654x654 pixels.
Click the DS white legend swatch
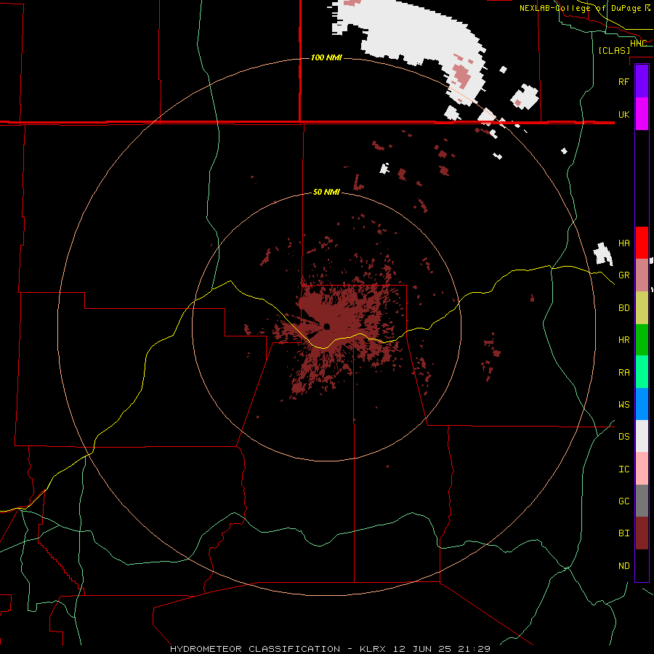pos(642,436)
